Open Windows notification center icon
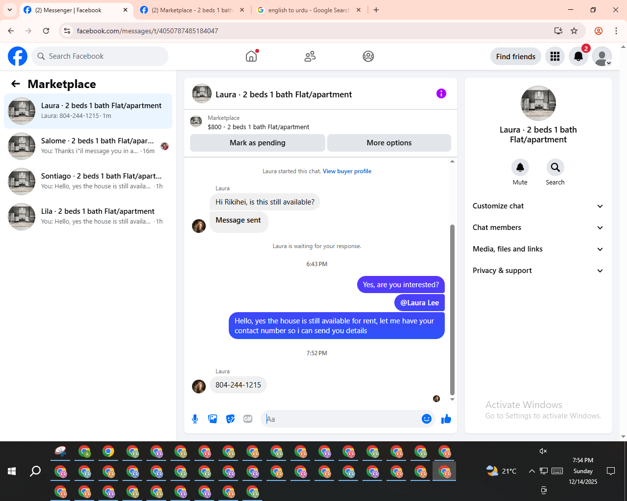The height and width of the screenshot is (501, 627). (x=611, y=471)
